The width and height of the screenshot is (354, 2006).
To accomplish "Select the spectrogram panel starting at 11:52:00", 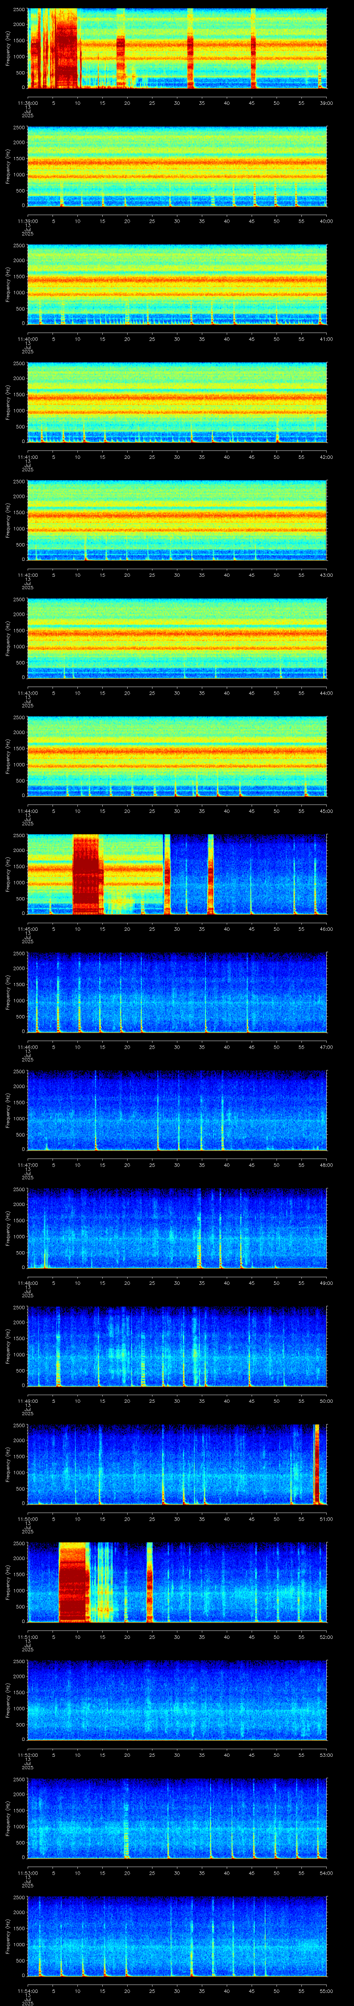I will [177, 1701].
